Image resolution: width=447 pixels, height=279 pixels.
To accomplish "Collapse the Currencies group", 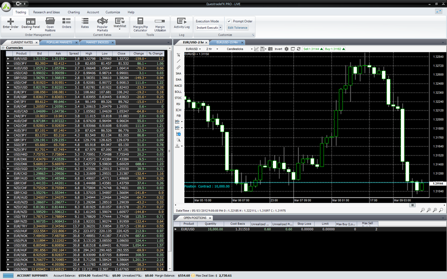I will pyautogui.click(x=3, y=48).
